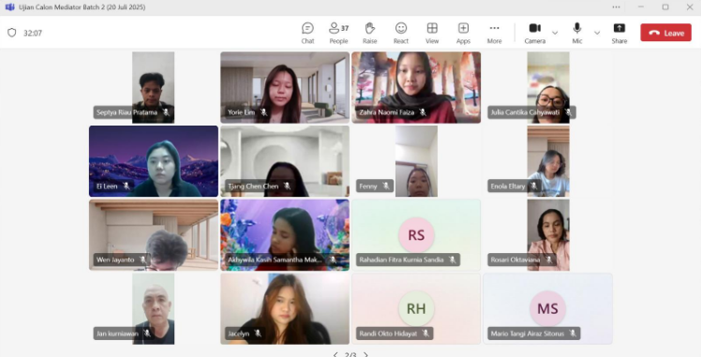Screen dimensions: 701x357
Task: Click the 32:07 meeting timer
Action: coord(33,33)
